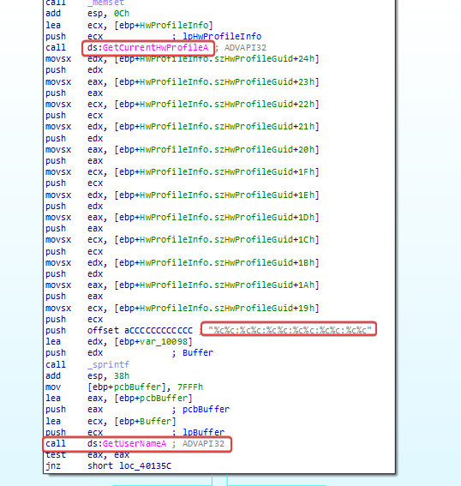This screenshot has height=486, width=461.
Task: Click the GetCurrentHwProfileA function reference
Action: click(155, 47)
